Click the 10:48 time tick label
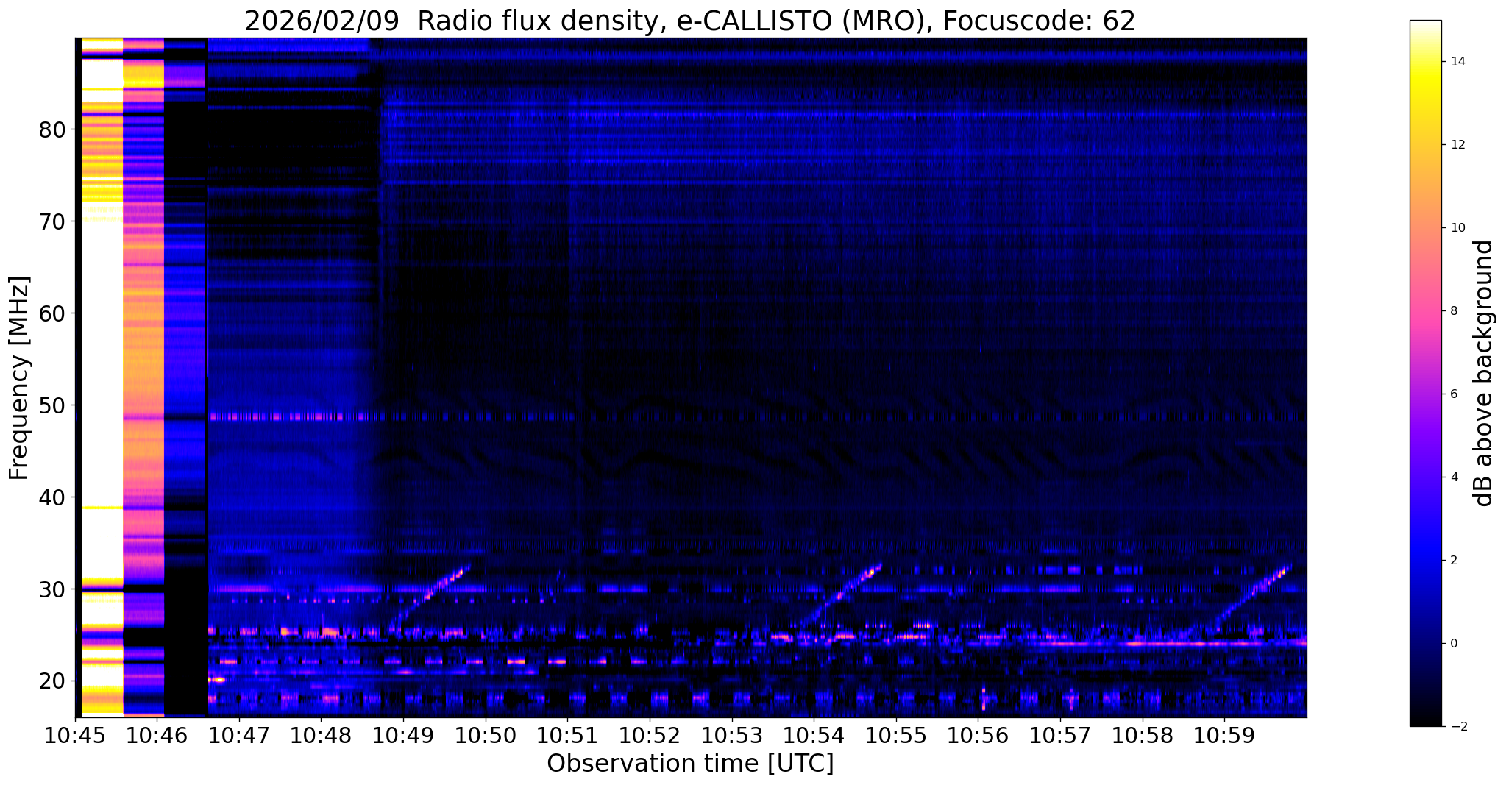This screenshot has width=1506, height=785. coord(321,735)
